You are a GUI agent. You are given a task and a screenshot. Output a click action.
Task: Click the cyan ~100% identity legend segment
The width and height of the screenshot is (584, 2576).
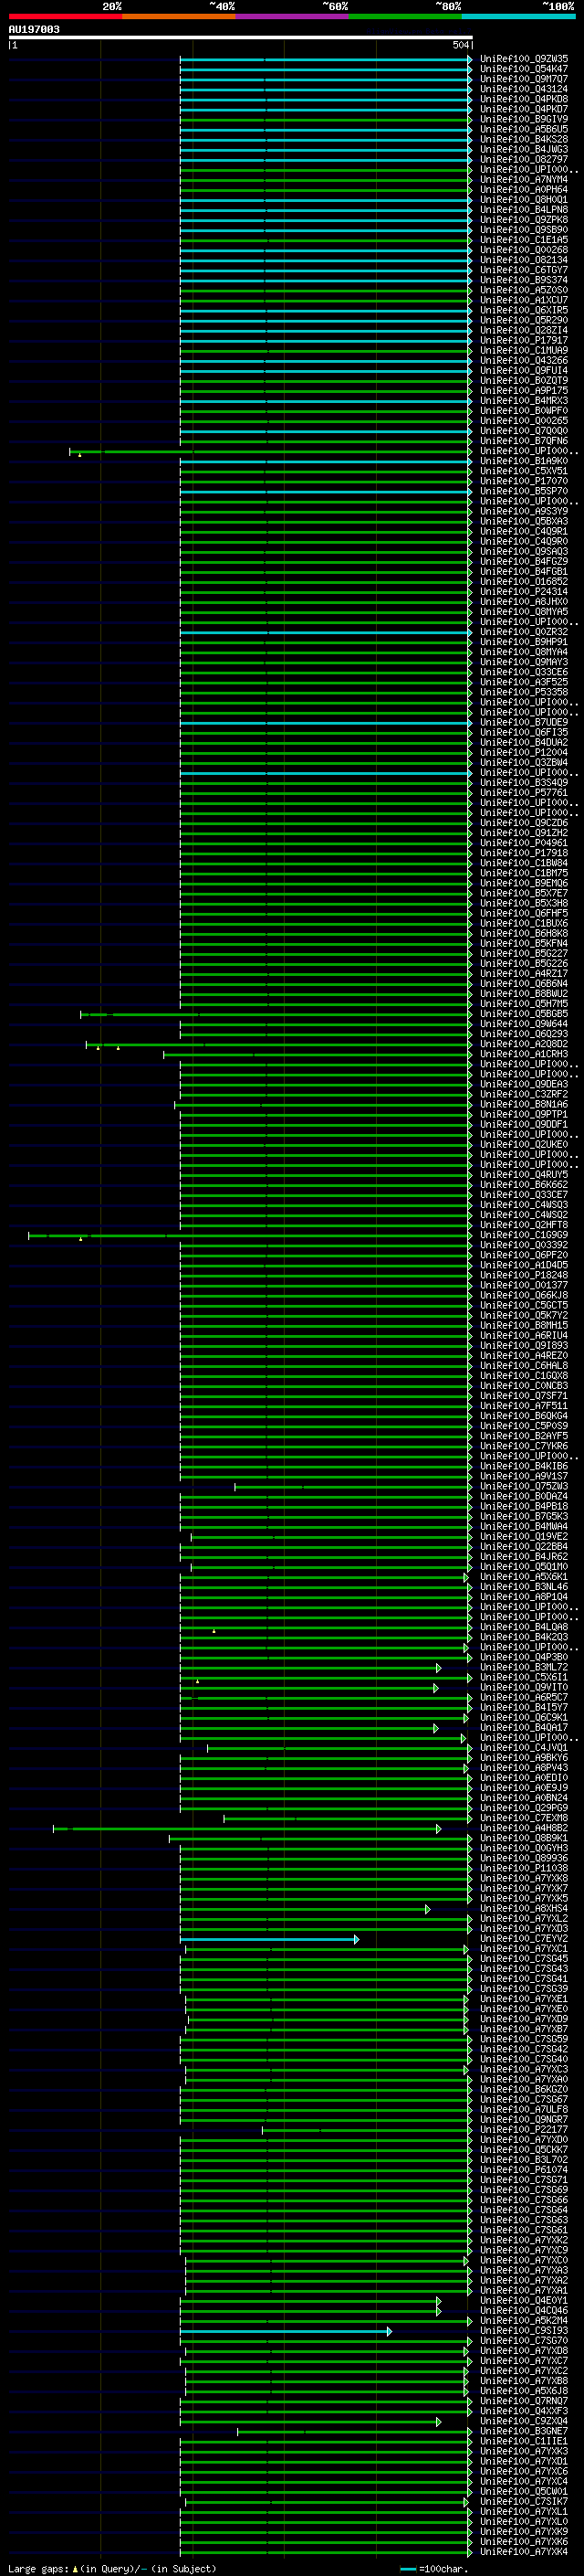click(518, 16)
